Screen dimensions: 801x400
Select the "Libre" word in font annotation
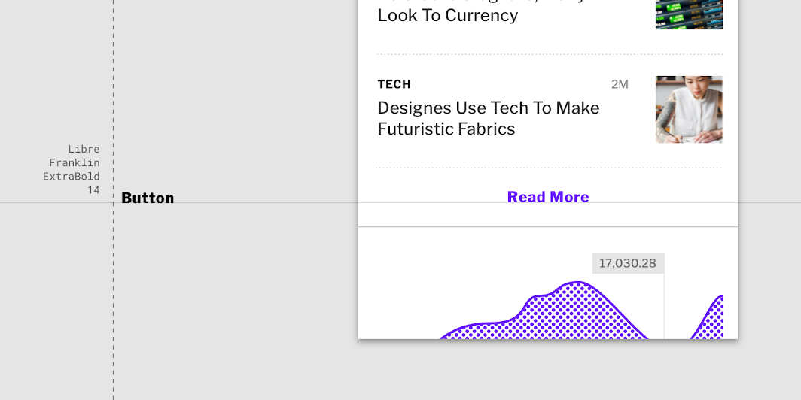click(x=84, y=149)
